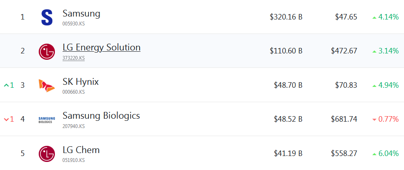Click the LG Energy Solution logo
The height and width of the screenshot is (170, 404).
pyautogui.click(x=46, y=51)
